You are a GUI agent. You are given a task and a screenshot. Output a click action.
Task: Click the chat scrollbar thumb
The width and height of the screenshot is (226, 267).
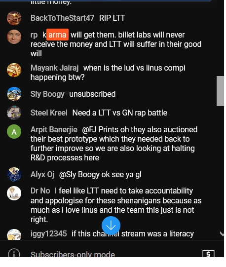220,91
